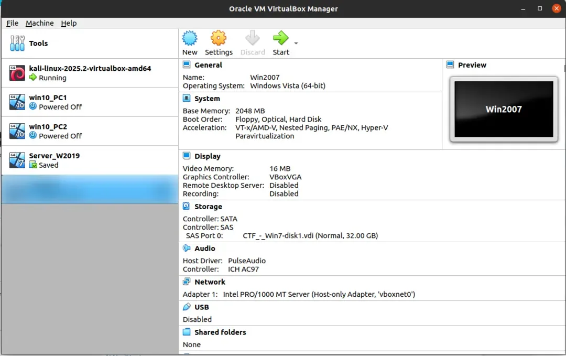Click the Win2007 preview thumbnail
Viewport: 566px width, 356px height.
(504, 109)
